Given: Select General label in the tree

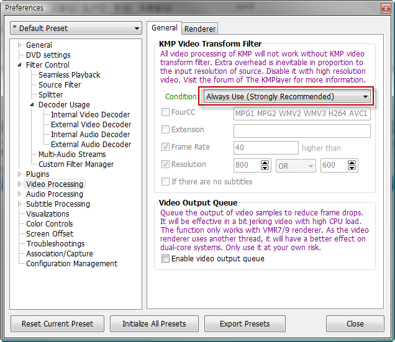Looking at the screenshot, I should click(39, 45).
